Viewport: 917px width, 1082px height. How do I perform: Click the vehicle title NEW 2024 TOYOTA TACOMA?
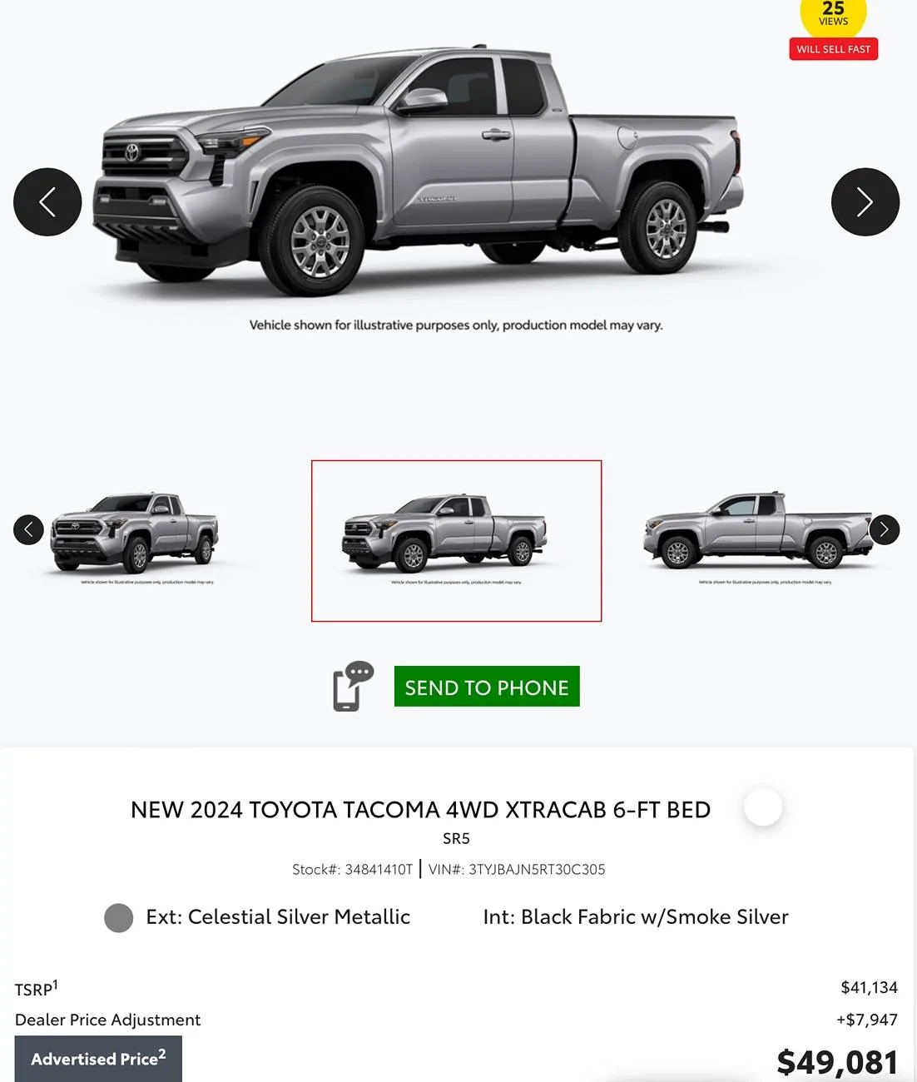point(420,810)
